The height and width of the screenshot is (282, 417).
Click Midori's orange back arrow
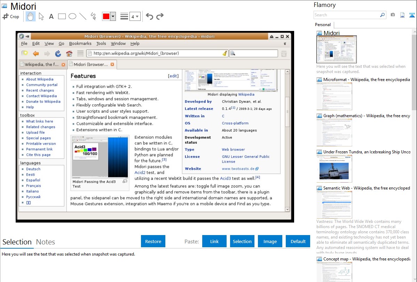click(36, 54)
